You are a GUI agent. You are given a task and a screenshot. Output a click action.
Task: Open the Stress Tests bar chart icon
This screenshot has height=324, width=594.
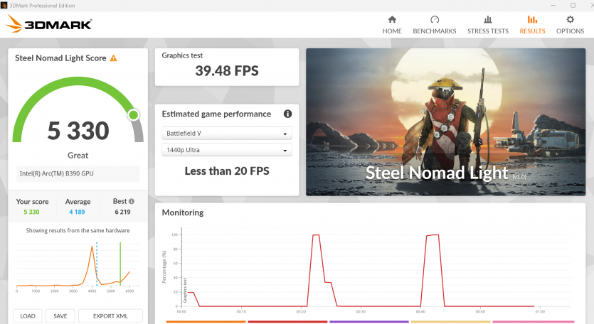487,20
